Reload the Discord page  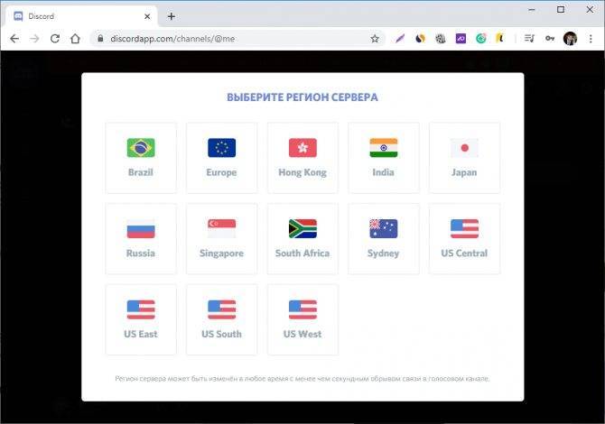pyautogui.click(x=55, y=39)
